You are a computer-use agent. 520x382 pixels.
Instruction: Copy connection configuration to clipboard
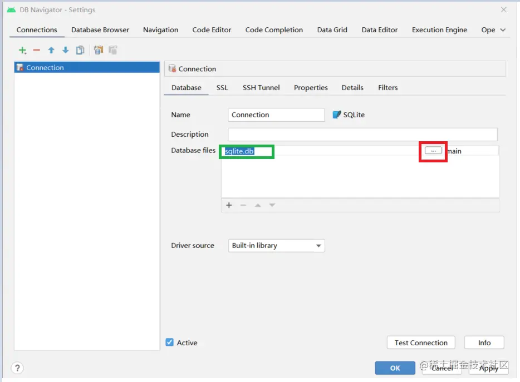[x=98, y=51]
